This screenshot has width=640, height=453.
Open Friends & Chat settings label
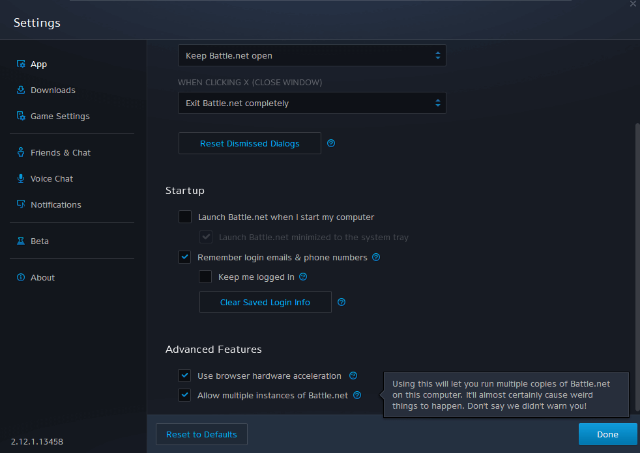coord(61,152)
